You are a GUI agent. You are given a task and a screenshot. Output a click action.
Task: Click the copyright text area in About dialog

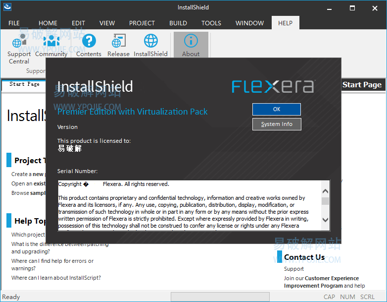(190, 205)
